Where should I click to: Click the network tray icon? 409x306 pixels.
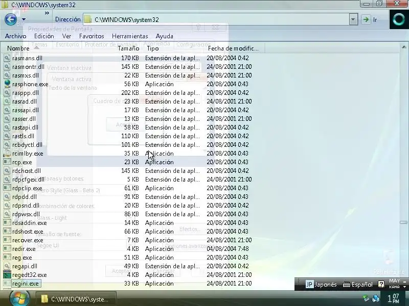tap(376, 298)
